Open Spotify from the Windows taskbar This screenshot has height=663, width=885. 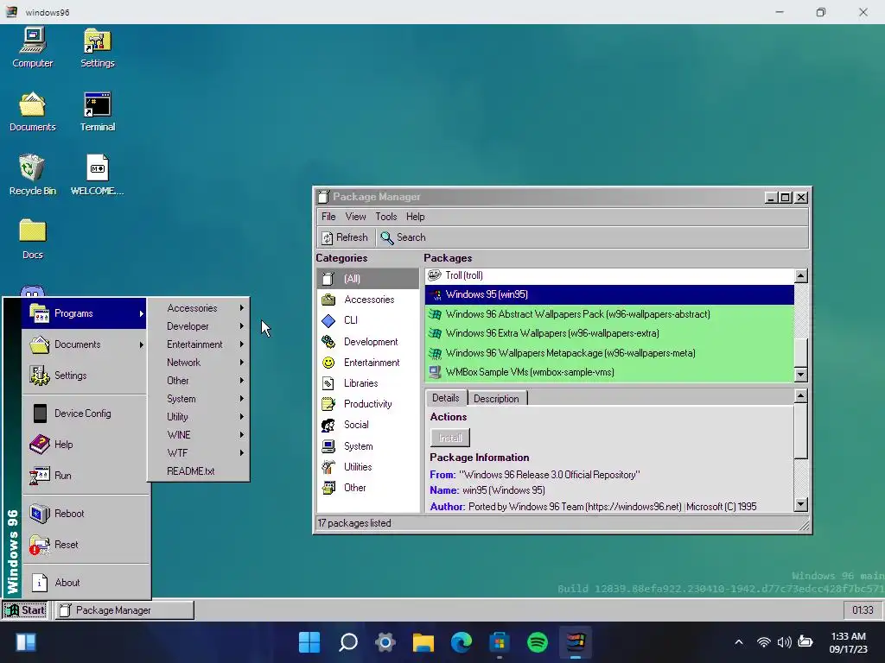(538, 642)
